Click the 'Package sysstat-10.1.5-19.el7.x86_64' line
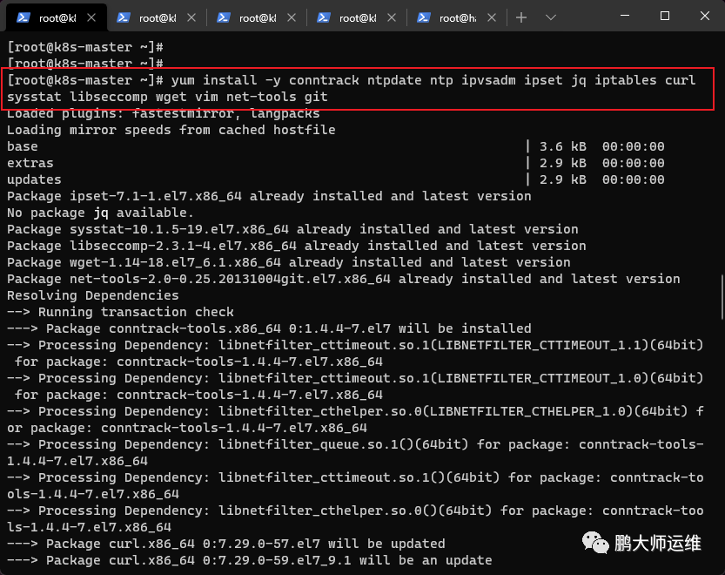This screenshot has width=725, height=575. click(292, 229)
